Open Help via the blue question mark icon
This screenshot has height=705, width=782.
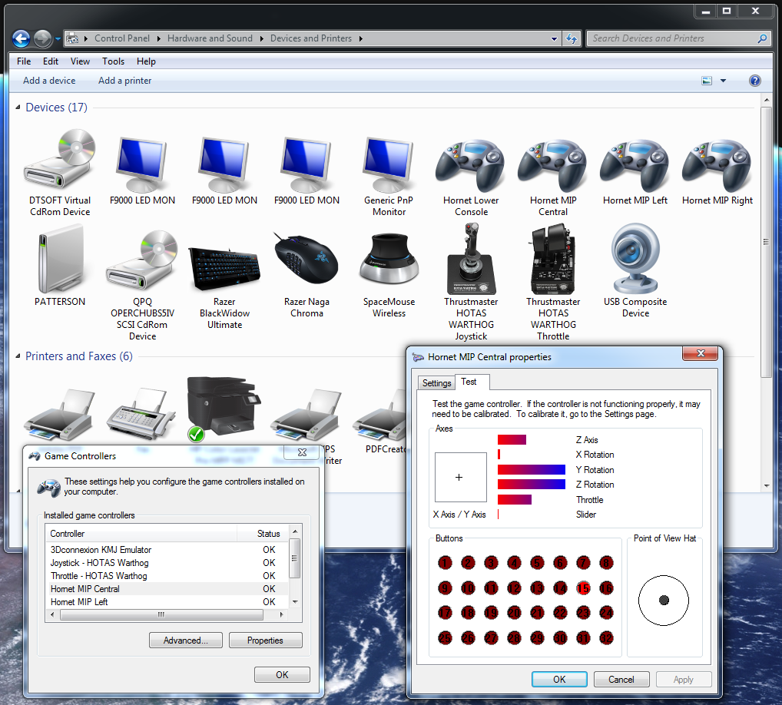754,81
